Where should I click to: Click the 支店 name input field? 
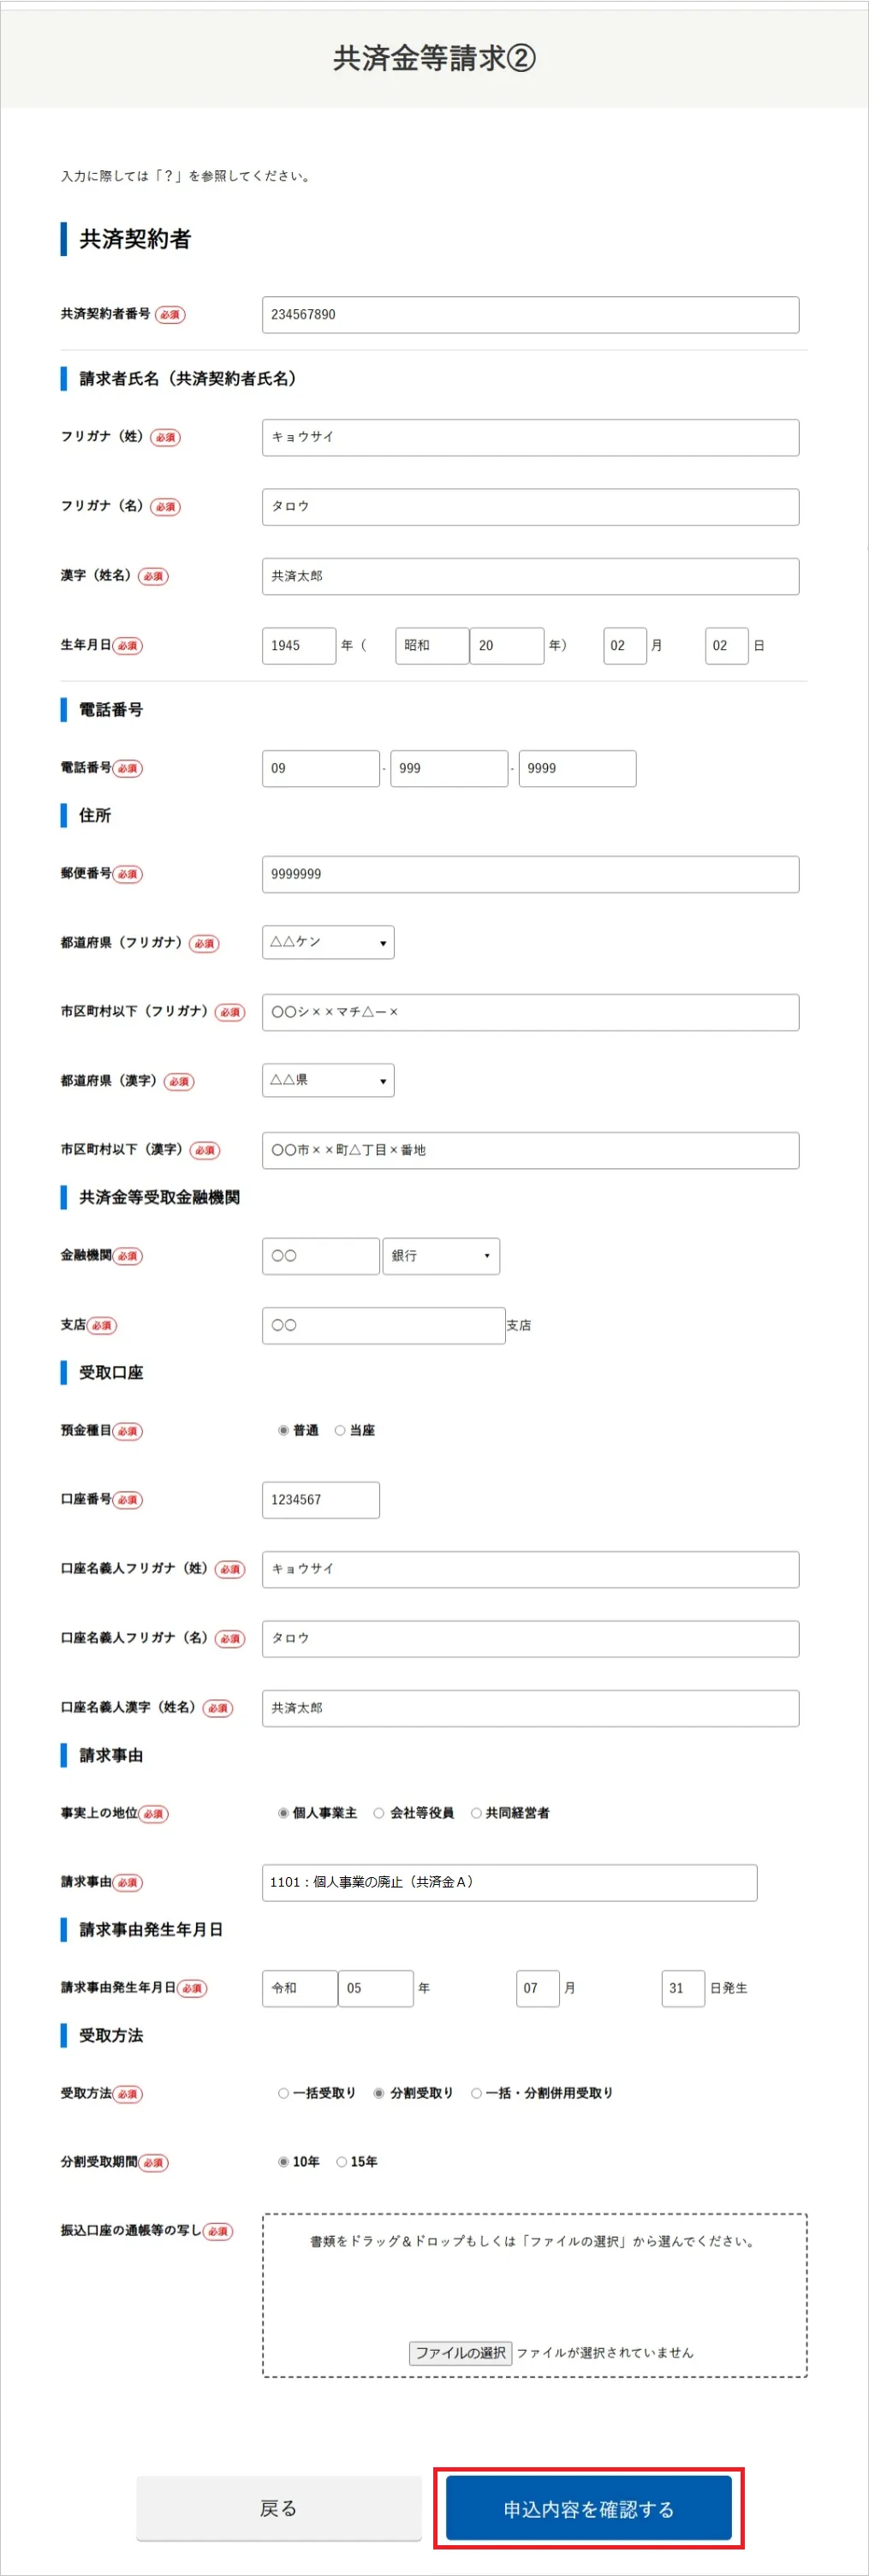point(383,1325)
